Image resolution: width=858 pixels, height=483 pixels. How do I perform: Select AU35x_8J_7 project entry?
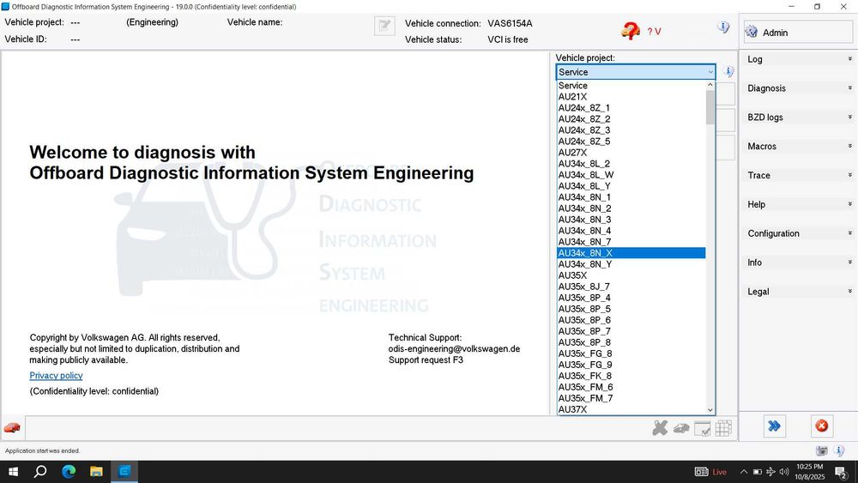(x=631, y=287)
